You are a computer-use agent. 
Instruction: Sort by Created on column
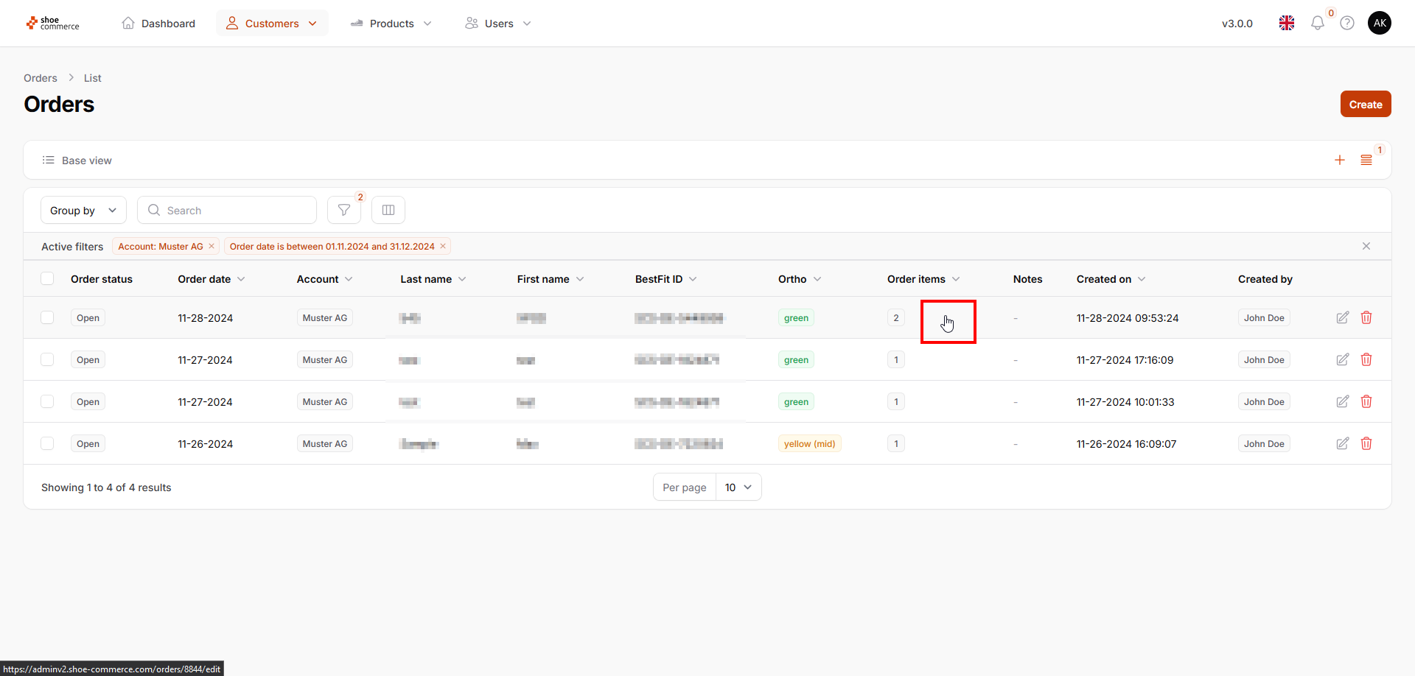pyautogui.click(x=1111, y=280)
